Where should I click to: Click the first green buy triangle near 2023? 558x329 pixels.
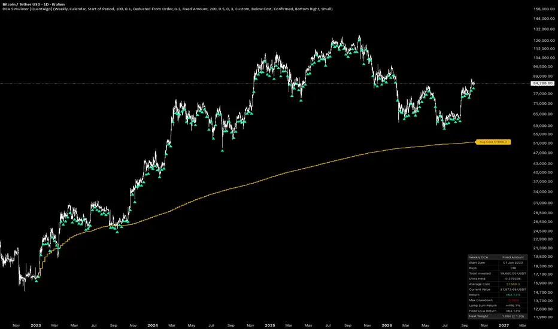[x=37, y=281]
